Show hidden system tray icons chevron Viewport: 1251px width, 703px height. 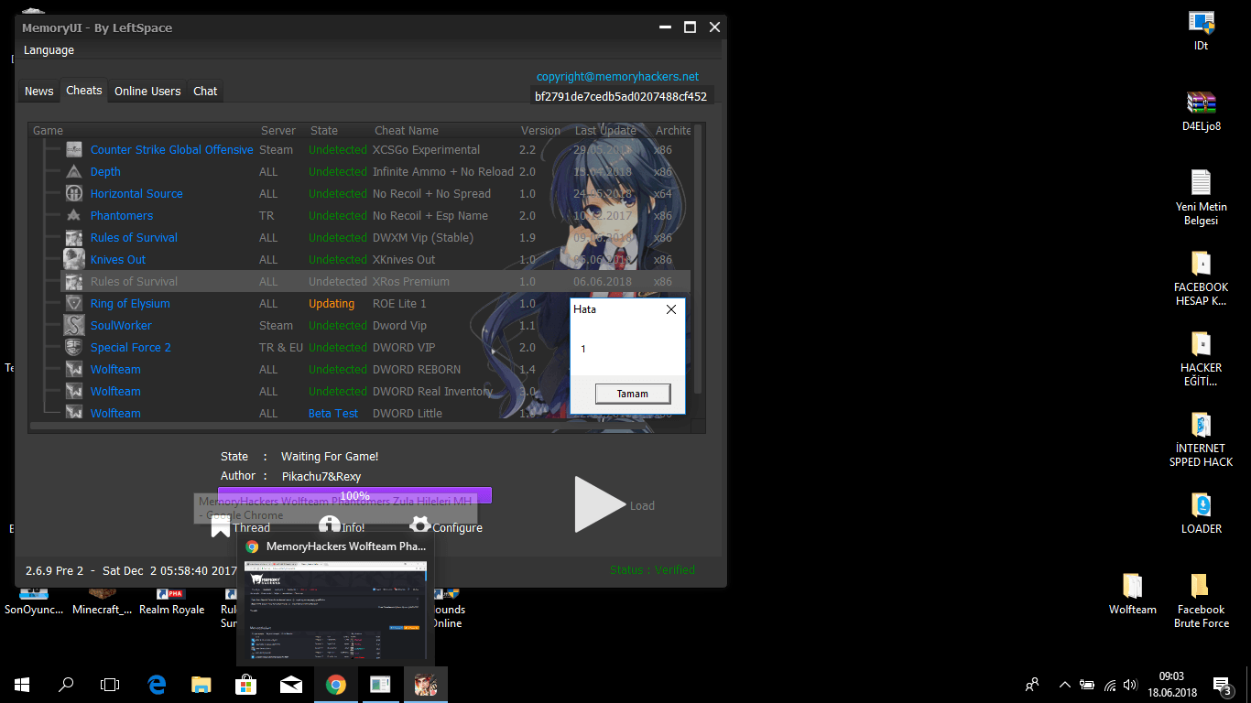(x=1064, y=685)
